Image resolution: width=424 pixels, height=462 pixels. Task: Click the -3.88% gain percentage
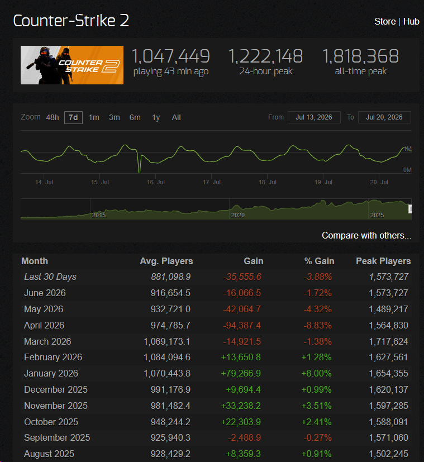(318, 277)
